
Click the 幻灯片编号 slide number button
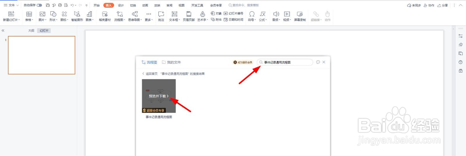pos(233,13)
